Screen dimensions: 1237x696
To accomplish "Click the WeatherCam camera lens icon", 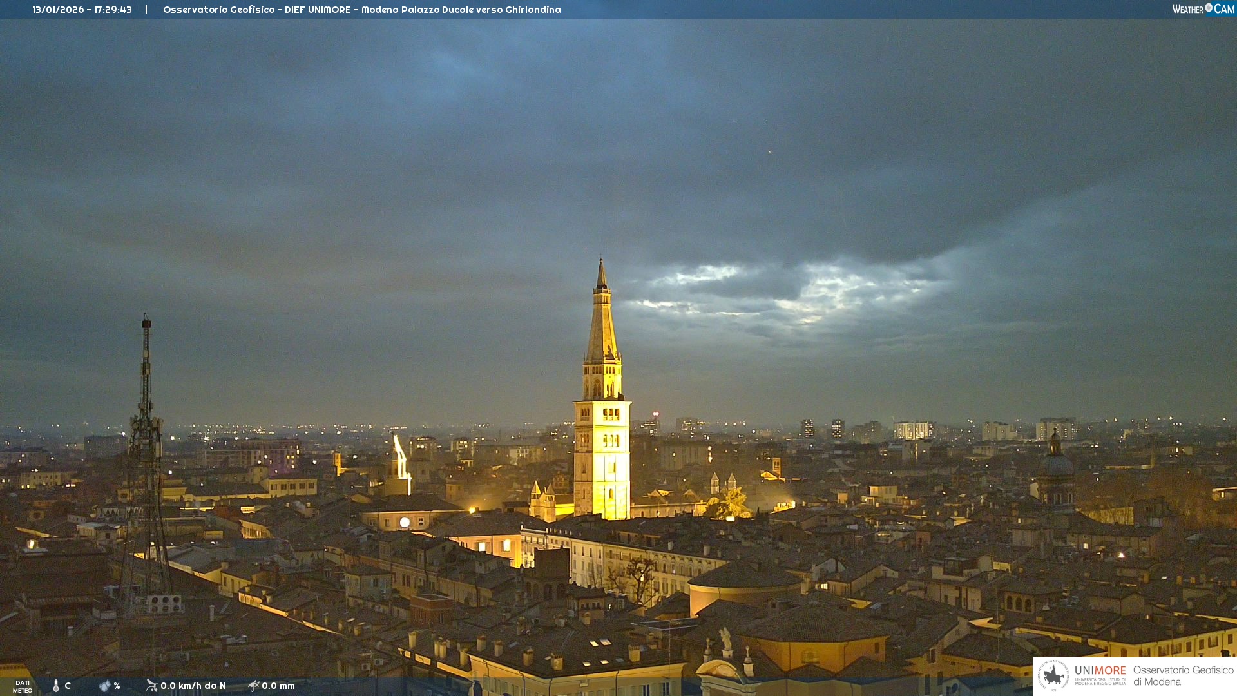I will [x=1209, y=8].
